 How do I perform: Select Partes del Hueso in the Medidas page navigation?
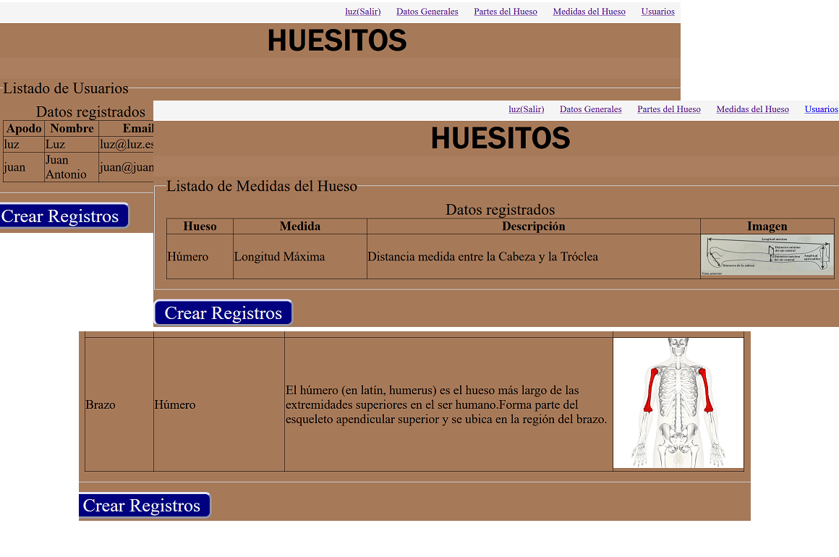pos(668,109)
